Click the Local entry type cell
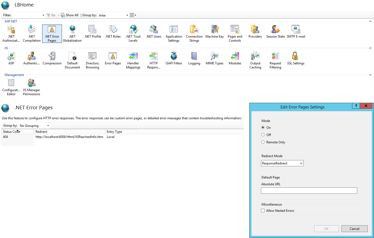 pyautogui.click(x=111, y=137)
